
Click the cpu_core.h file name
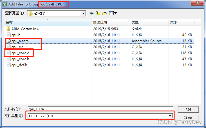(20, 59)
